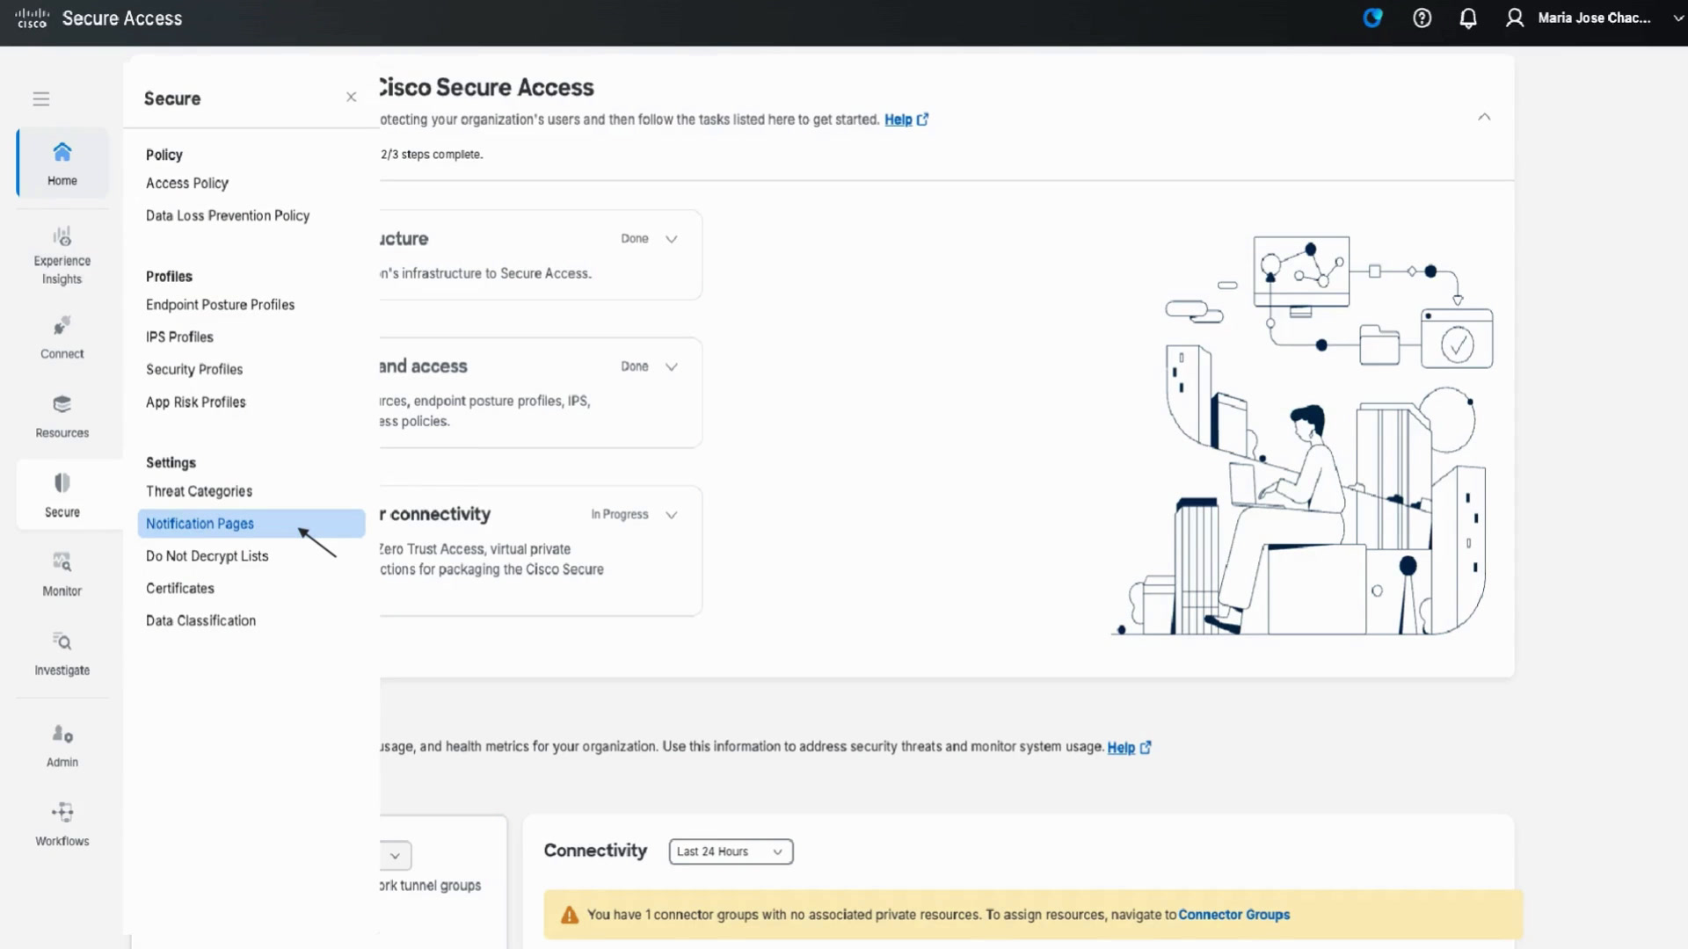Follow the Connector Groups link
This screenshot has width=1688, height=949.
(x=1233, y=915)
